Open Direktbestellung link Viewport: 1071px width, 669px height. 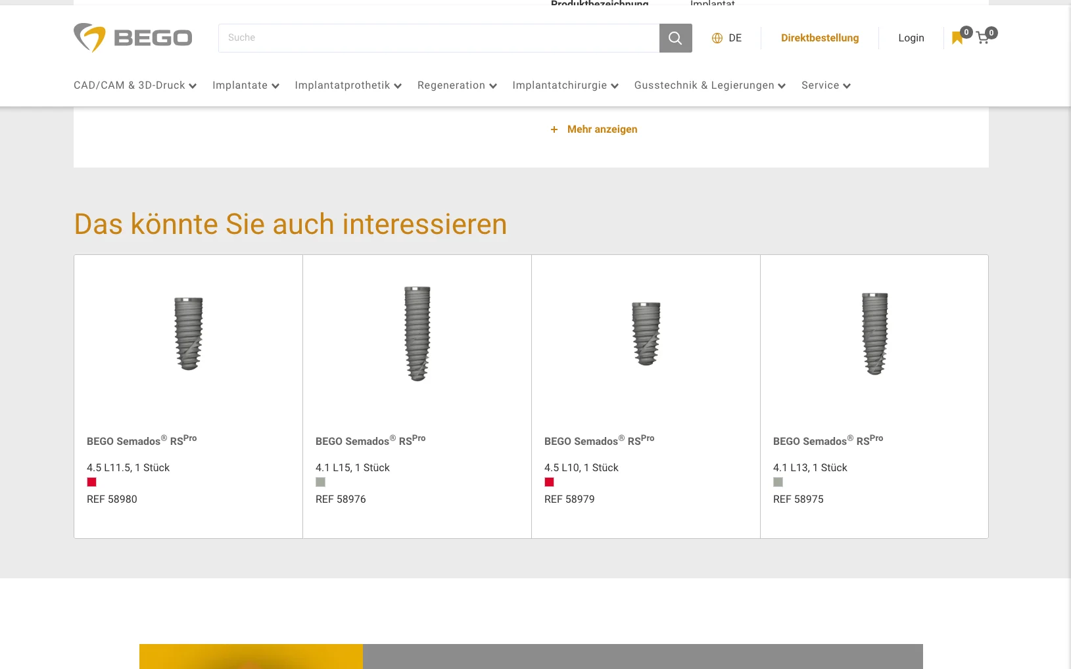coord(820,38)
